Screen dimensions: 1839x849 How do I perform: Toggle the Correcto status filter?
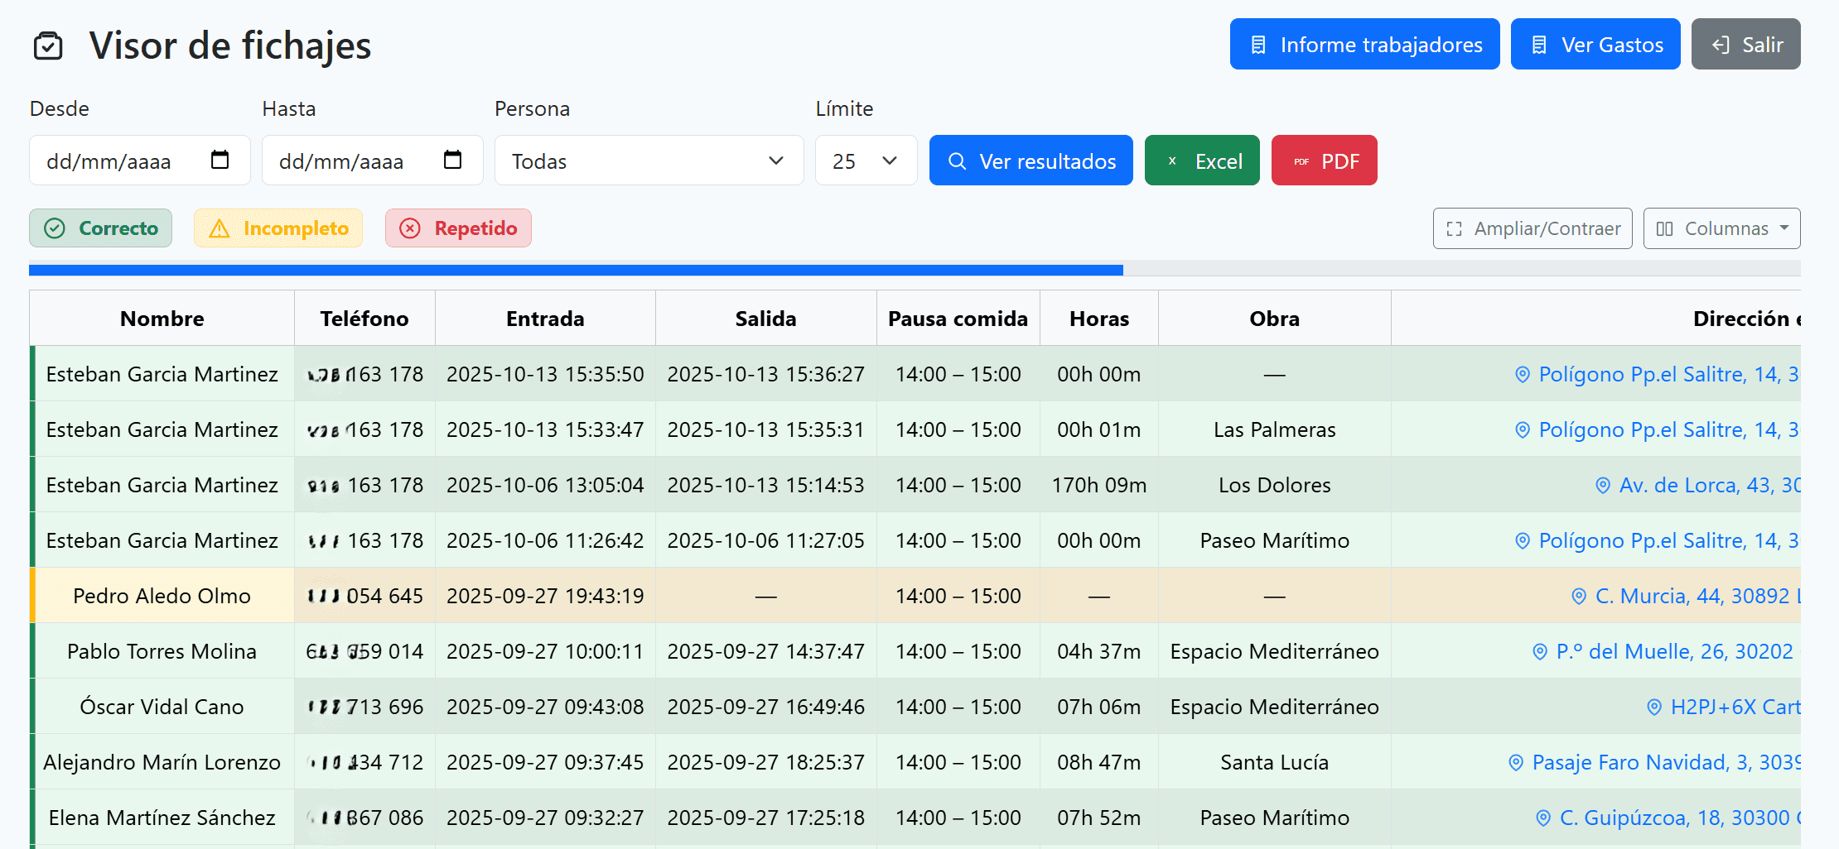click(101, 228)
